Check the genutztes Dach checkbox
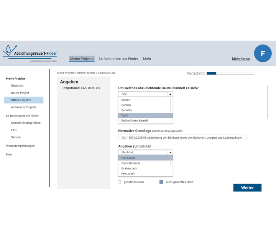 (x=120, y=182)
